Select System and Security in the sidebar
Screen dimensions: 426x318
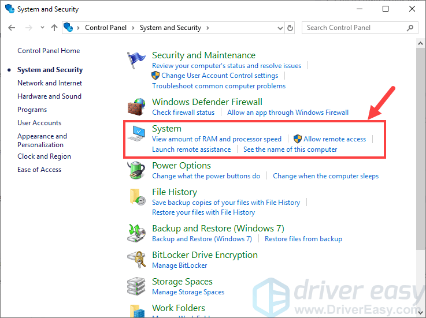click(x=50, y=70)
